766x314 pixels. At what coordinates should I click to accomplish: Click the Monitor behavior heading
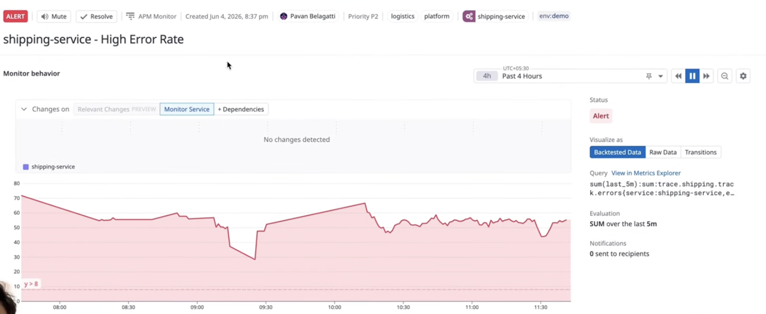coord(31,74)
